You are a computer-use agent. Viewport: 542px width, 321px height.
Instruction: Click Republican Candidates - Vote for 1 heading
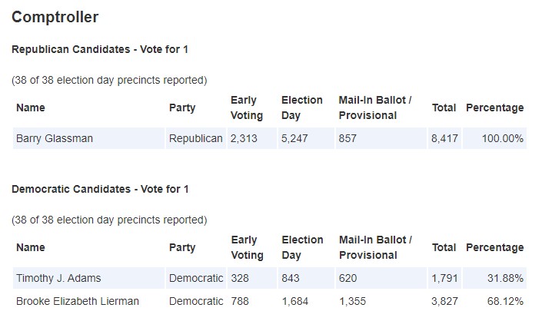click(x=100, y=49)
